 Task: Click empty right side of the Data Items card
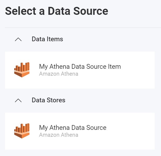[140, 70]
